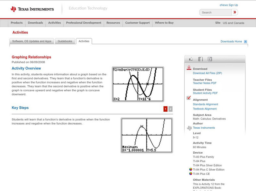Screen dimensions: 256x191
Task: Click the thumbs-up like icon
Action: (x=191, y=59)
